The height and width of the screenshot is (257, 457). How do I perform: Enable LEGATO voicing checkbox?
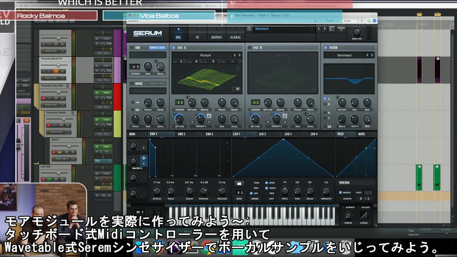tap(340, 198)
